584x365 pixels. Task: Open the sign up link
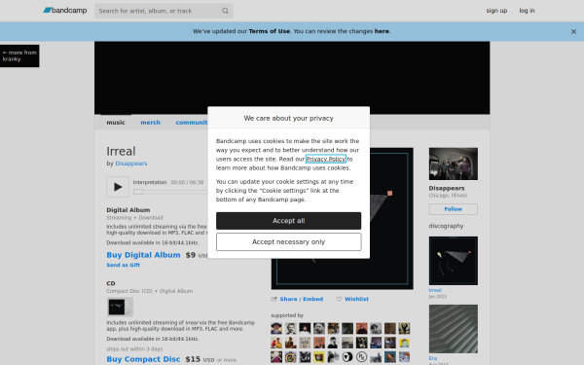[496, 11]
